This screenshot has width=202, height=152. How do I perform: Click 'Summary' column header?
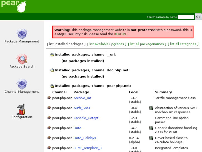pos(163,92)
